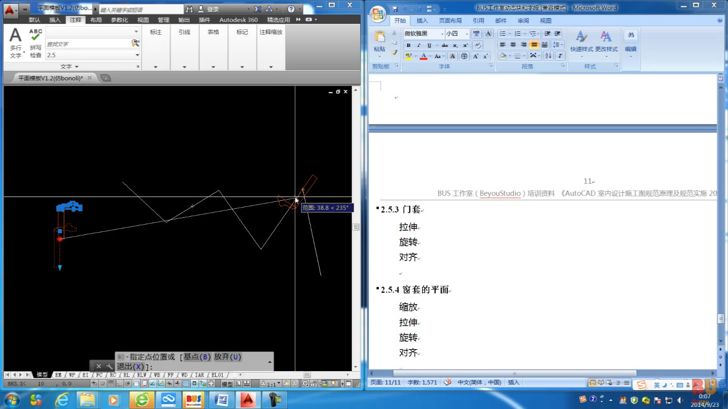This screenshot has width=728, height=409.
Task: Toggle center alignment in Word
Action: (513, 45)
